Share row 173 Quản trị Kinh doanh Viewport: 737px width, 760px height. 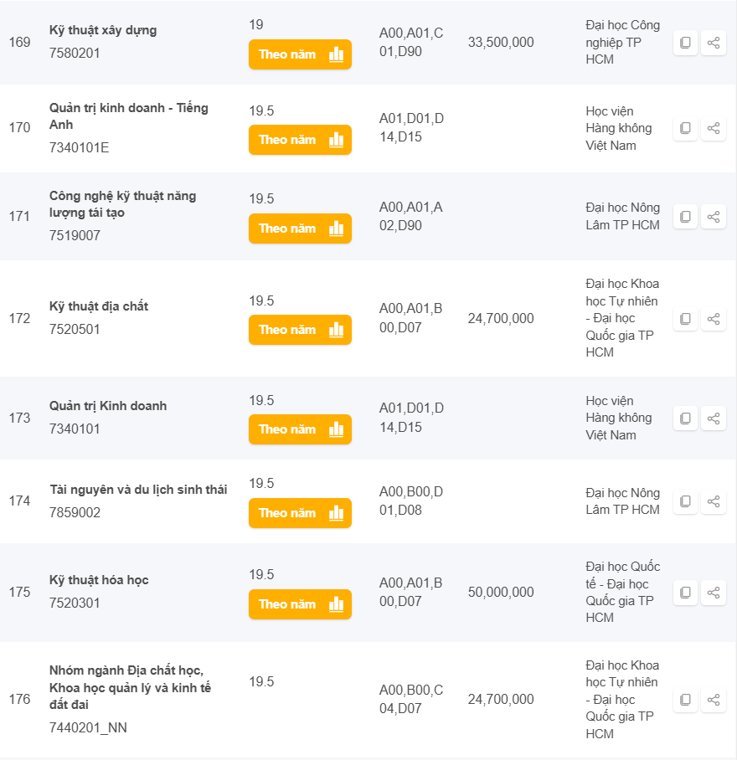click(x=714, y=418)
